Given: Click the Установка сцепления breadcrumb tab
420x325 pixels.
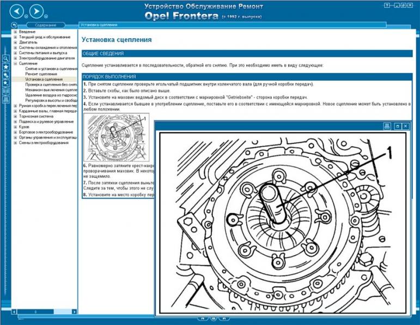Looking at the screenshot, I should point(232,25).
